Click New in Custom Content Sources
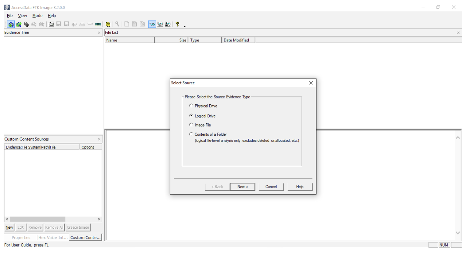The height and width of the screenshot is (254, 465). coord(9,228)
